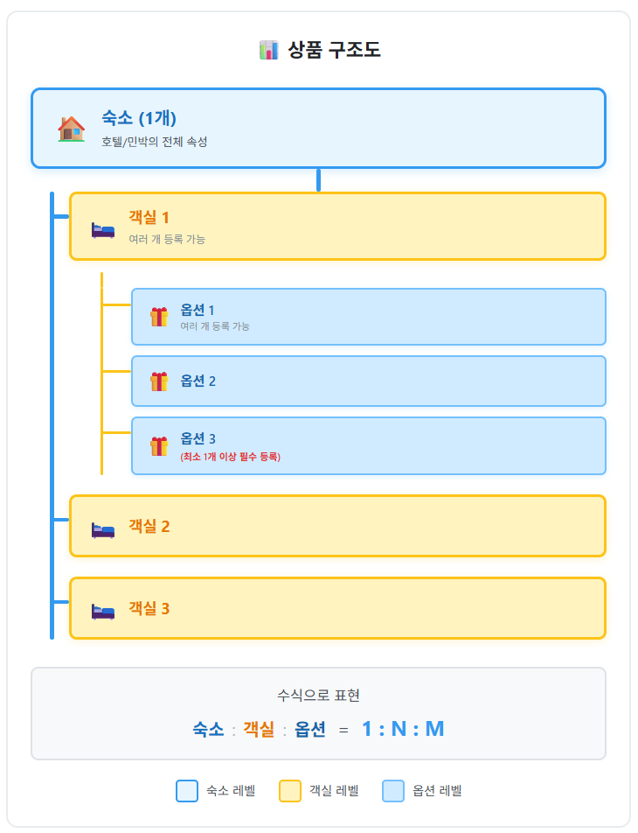Viewport: 638px width, 833px height.
Task: Select the 객실 3 title text
Action: tap(149, 608)
